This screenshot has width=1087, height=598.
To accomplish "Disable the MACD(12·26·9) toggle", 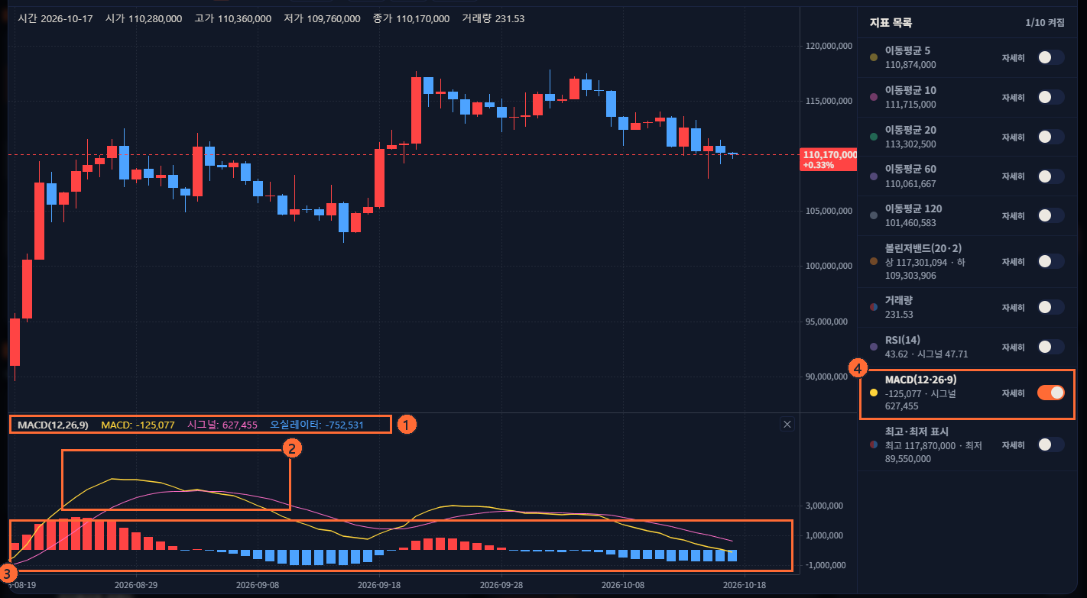I will [1051, 393].
